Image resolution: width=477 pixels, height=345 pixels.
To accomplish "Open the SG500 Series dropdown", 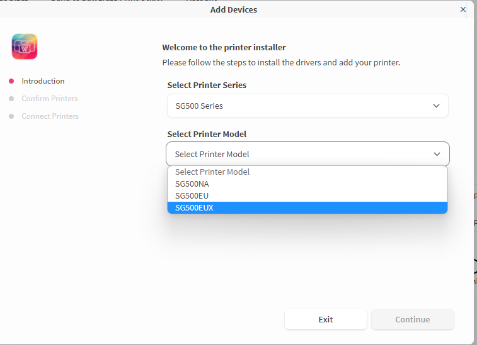I will 307,106.
